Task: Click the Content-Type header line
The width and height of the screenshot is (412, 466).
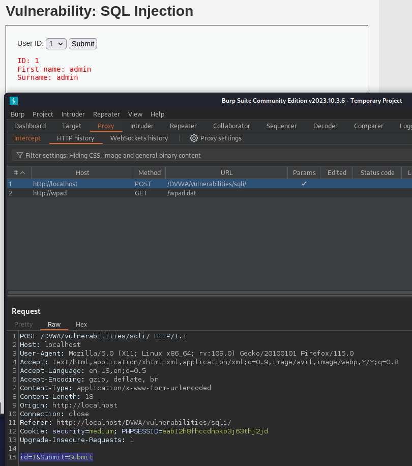Action: tap(115, 388)
